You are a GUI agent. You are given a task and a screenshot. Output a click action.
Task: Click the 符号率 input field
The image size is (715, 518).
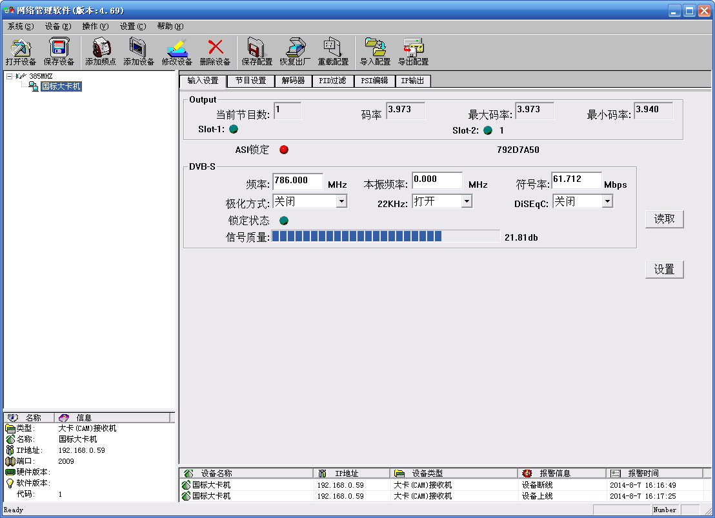coord(576,180)
